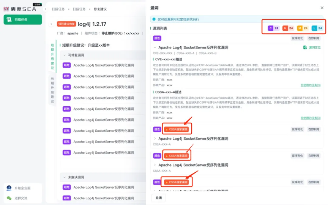Click the back arrow beside log4j 1.2.17
The image size is (328, 205).
point(51,24)
